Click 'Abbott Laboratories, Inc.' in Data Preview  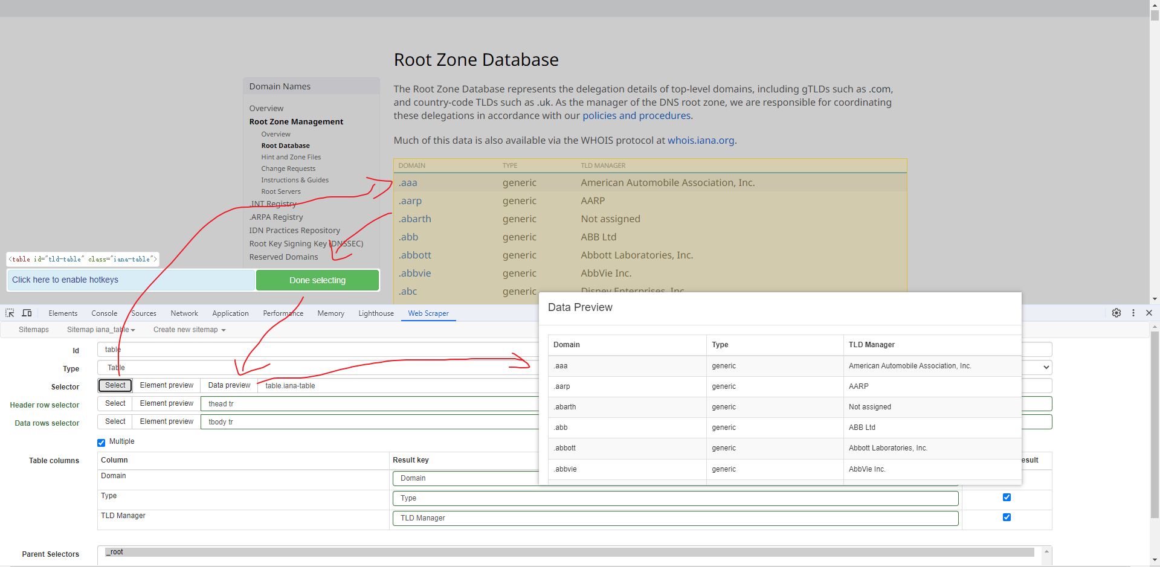pyautogui.click(x=888, y=448)
